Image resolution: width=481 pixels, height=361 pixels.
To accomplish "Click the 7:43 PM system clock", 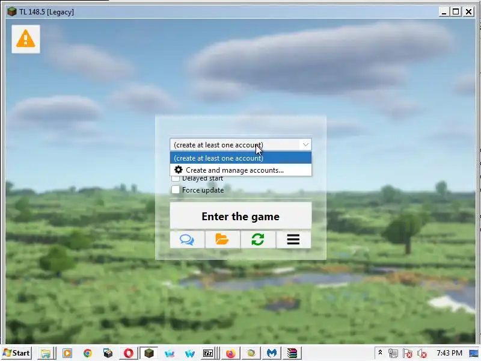I will [449, 353].
